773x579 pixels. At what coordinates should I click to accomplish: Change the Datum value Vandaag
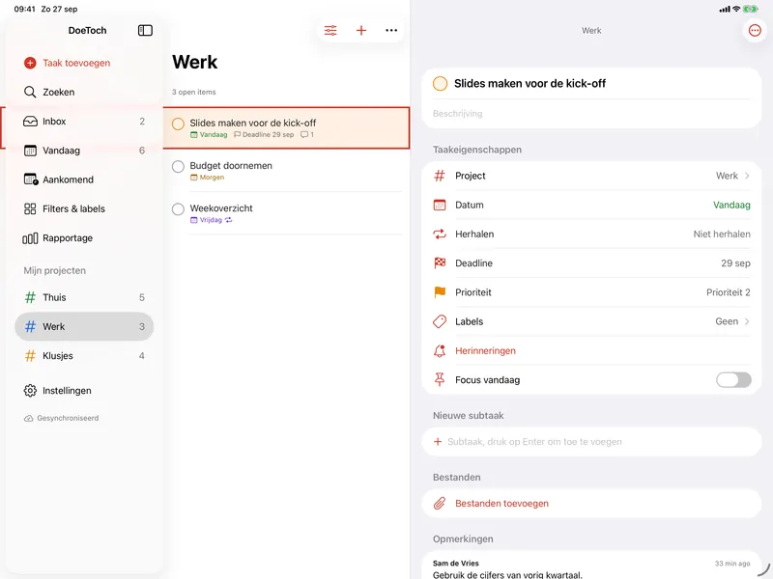pyautogui.click(x=731, y=205)
